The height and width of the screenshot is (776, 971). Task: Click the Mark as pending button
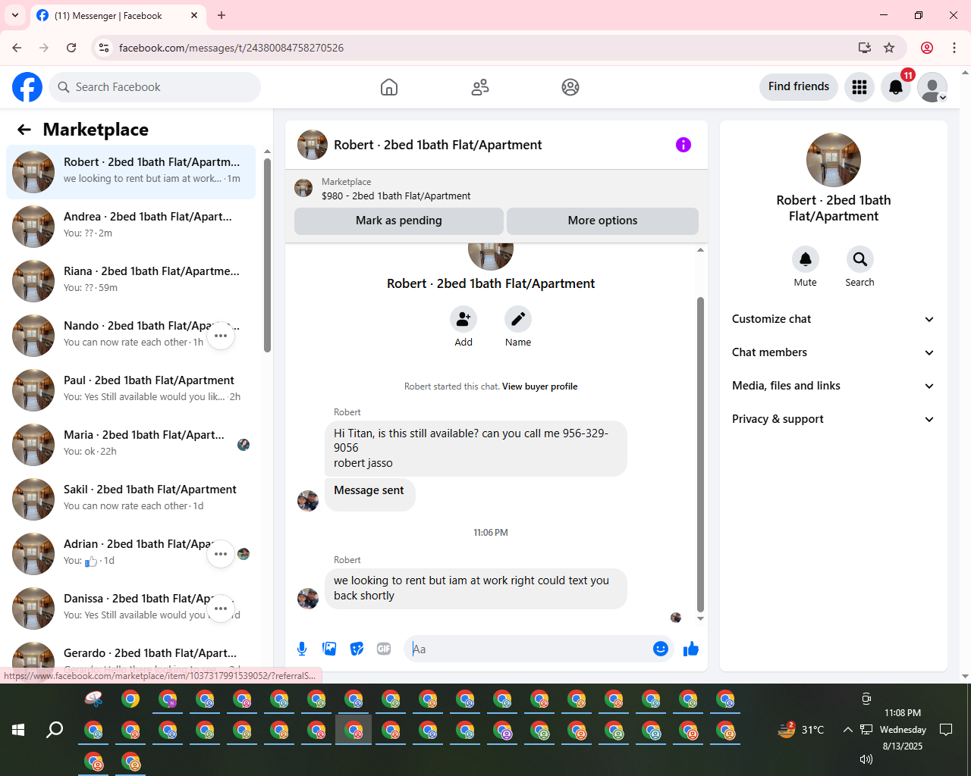tap(399, 221)
